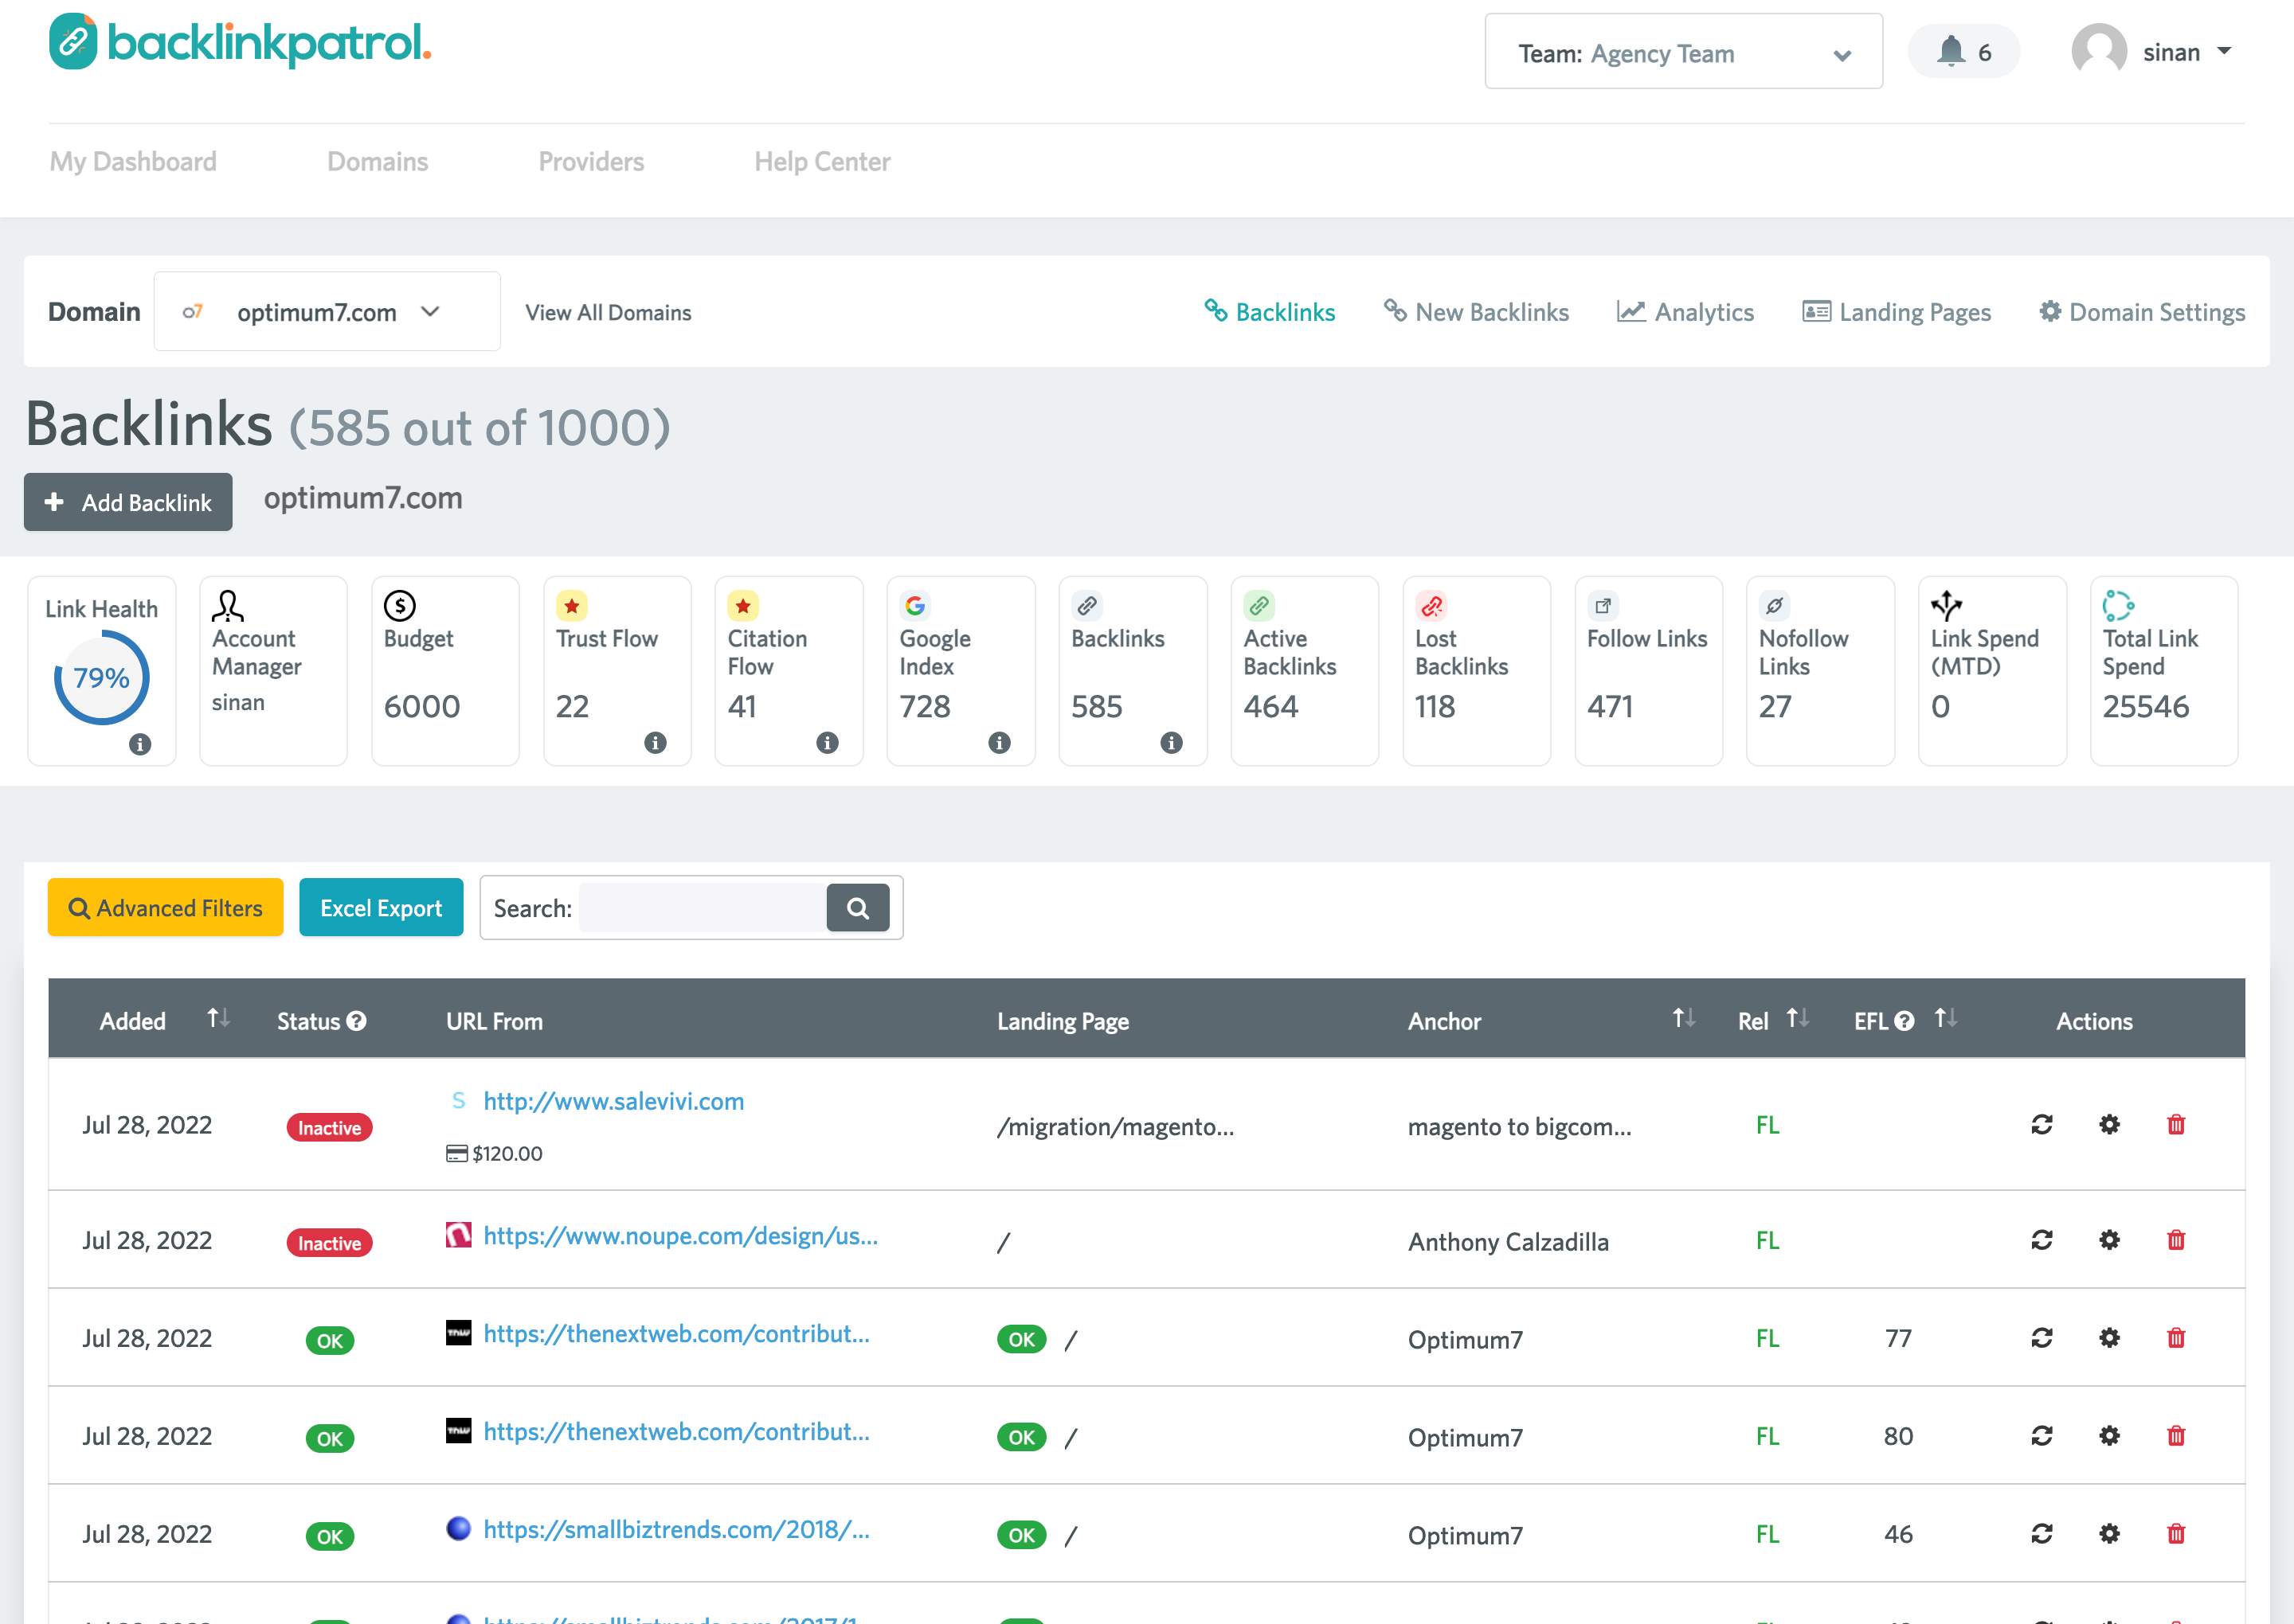Switch to the Analytics tab
This screenshot has height=1624, width=2294.
(x=1685, y=312)
